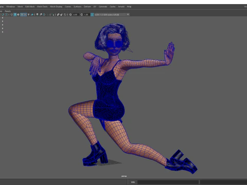Click the Exposure value field 0.00
Image resolution: width=247 pixels, height=185 pixels.
coord(76,14)
